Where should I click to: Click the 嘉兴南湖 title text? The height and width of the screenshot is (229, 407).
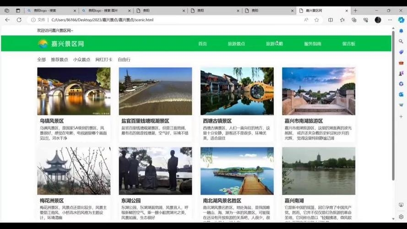(294, 201)
